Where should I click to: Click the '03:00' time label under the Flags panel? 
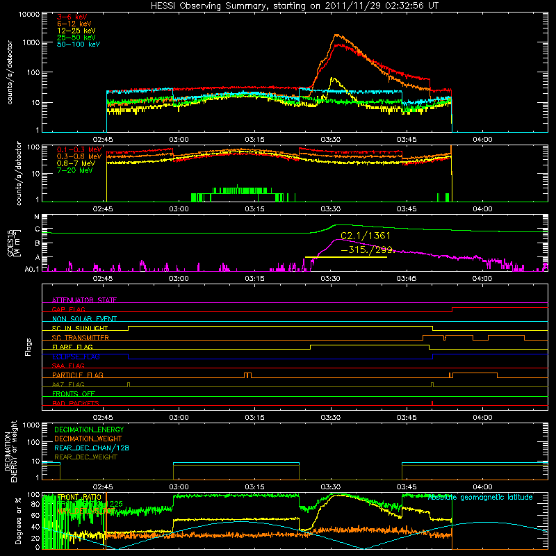179,418
